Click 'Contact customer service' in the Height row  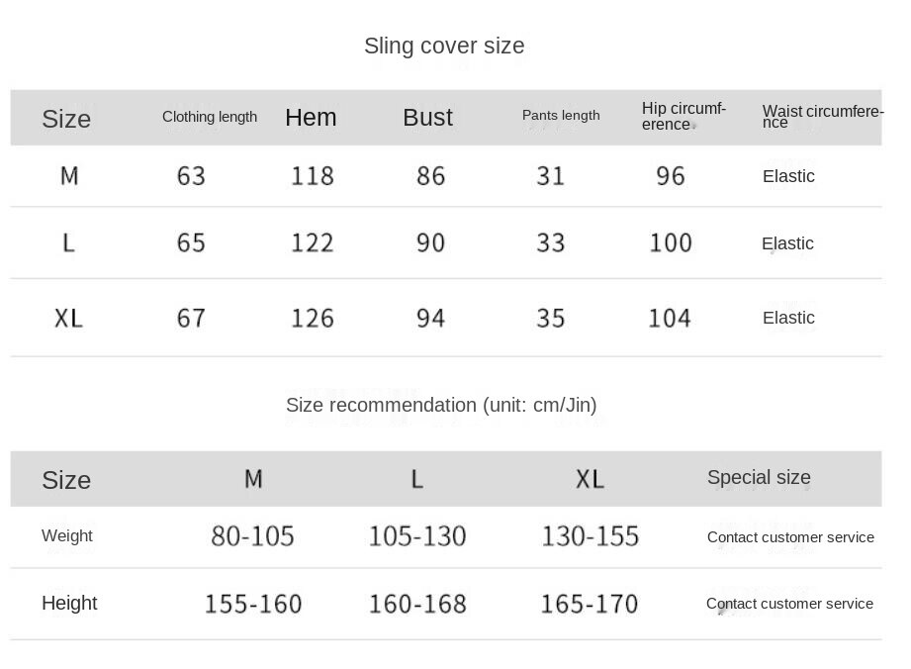tap(789, 604)
